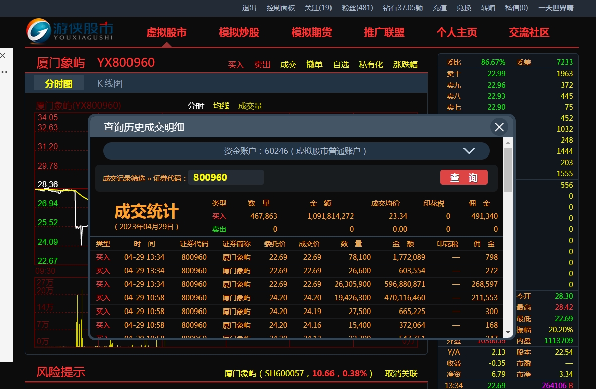Click the 卖九 price 22.96
The width and height of the screenshot is (596, 389).
click(x=496, y=85)
